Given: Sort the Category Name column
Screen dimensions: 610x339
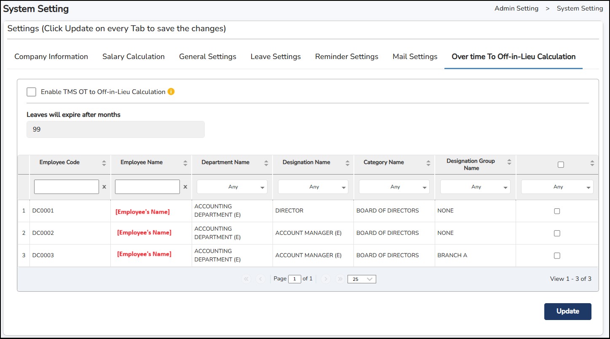Looking at the screenshot, I should click(x=428, y=163).
